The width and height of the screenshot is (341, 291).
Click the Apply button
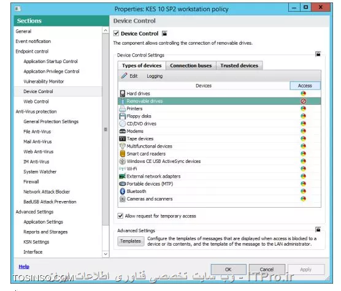[306, 270]
